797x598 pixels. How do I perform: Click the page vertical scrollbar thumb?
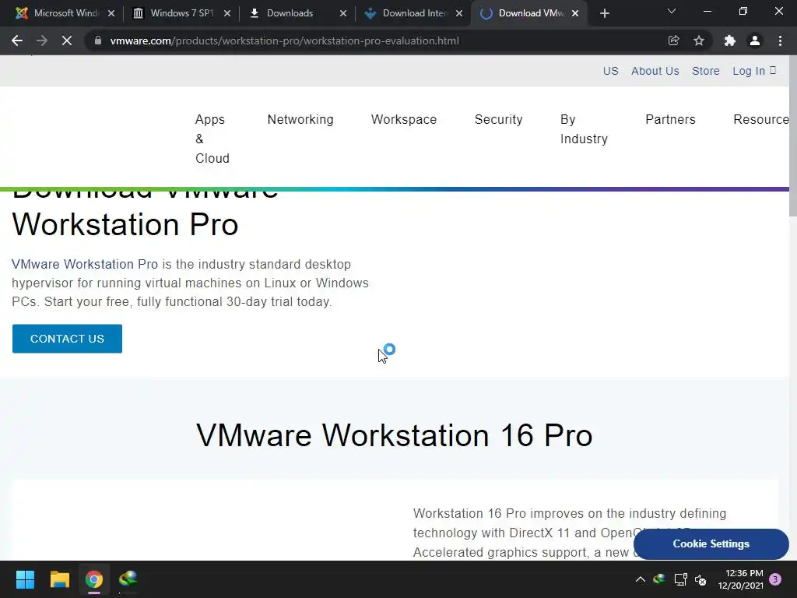pos(793,135)
